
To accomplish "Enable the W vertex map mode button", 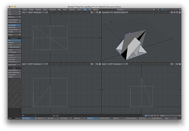I will point(146,116).
